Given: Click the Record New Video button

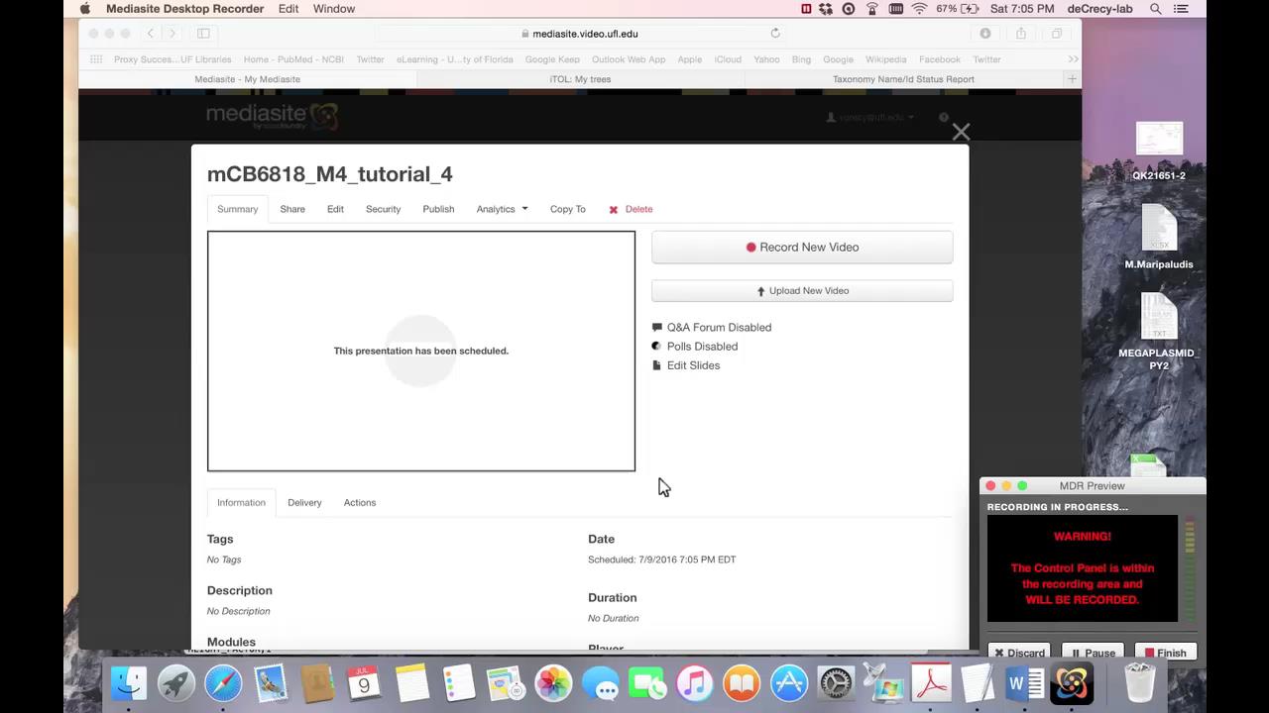Looking at the screenshot, I should 801,247.
